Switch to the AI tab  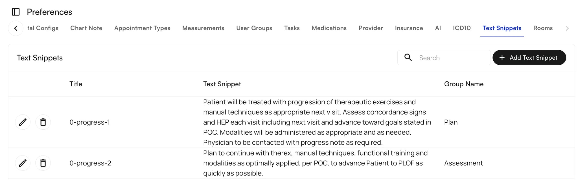point(438,28)
